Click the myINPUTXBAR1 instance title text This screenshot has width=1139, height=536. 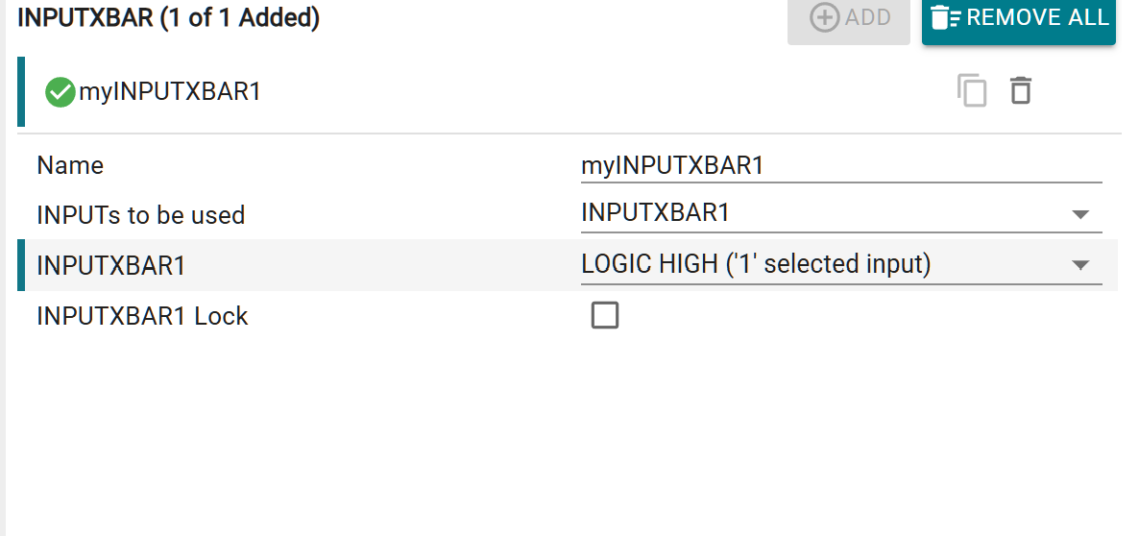tap(170, 92)
